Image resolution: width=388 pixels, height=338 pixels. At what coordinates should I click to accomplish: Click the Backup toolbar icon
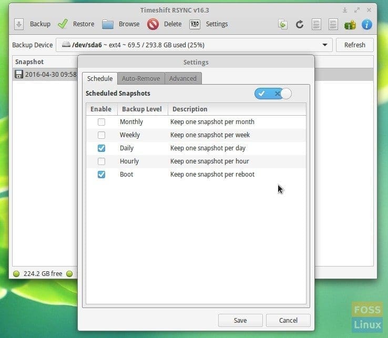19,24
